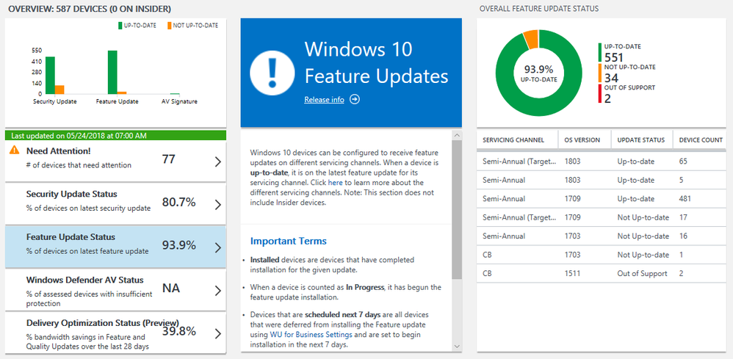The width and height of the screenshot is (733, 359).
Task: Click device count 16 in the table
Action: coord(684,236)
